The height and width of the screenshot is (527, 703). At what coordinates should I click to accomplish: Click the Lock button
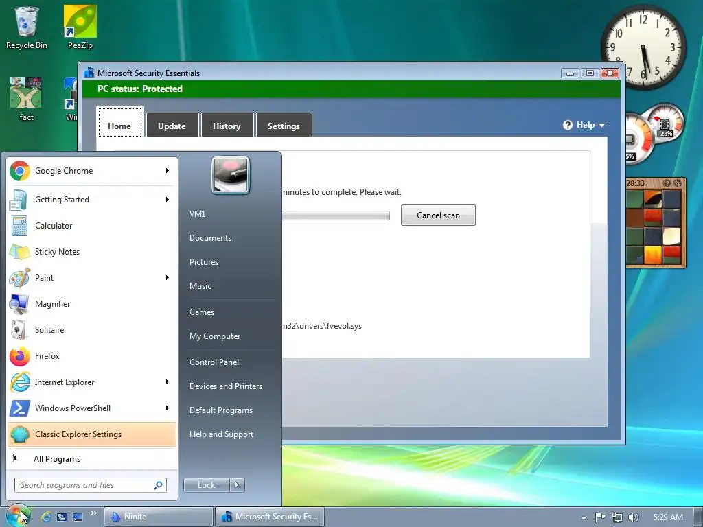(x=206, y=485)
